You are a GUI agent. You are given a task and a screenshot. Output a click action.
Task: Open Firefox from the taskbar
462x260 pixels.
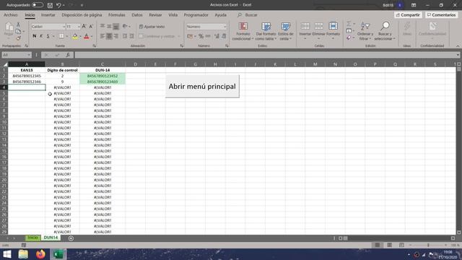coord(40,253)
